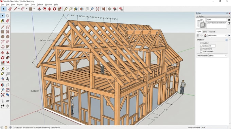Activate the Orbit tool in top toolbar
The width and height of the screenshot is (231, 129).
click(82, 9)
